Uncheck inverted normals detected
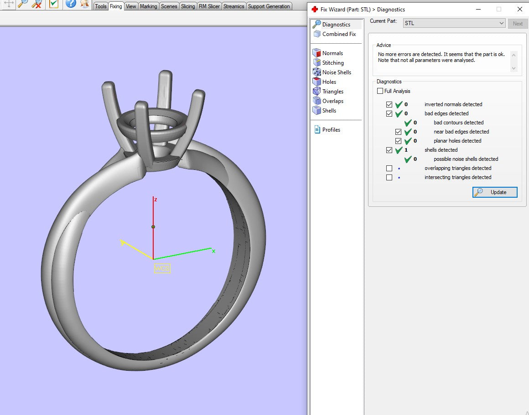 click(389, 104)
